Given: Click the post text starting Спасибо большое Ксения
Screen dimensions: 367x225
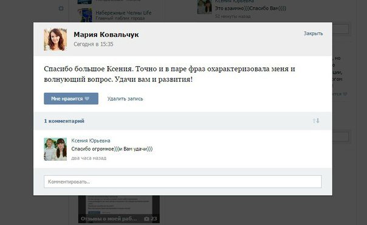Looking at the screenshot, I should tap(170, 74).
